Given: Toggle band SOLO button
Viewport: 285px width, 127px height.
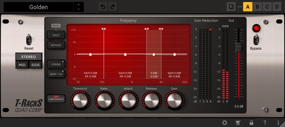Looking at the screenshot, I should click(x=56, y=35).
